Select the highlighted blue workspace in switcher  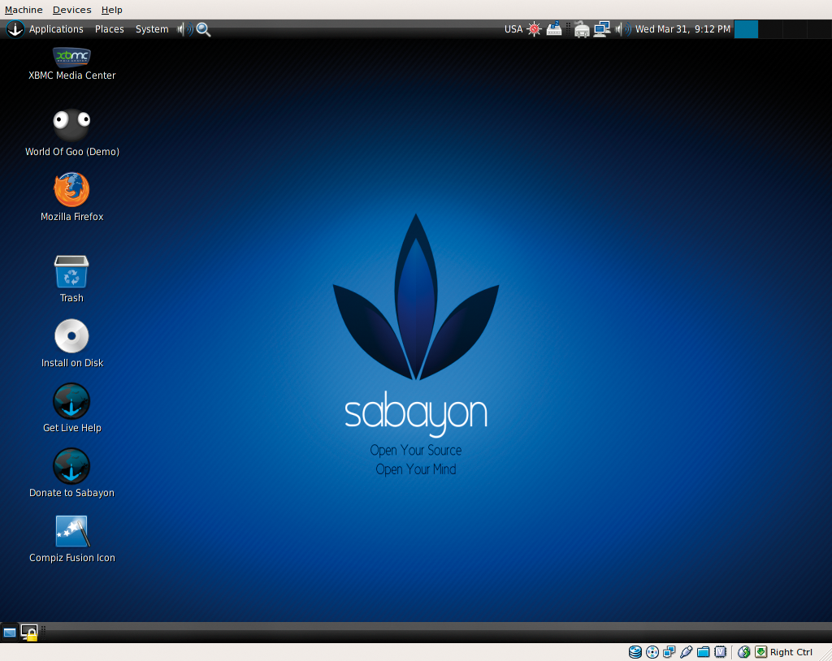point(746,29)
